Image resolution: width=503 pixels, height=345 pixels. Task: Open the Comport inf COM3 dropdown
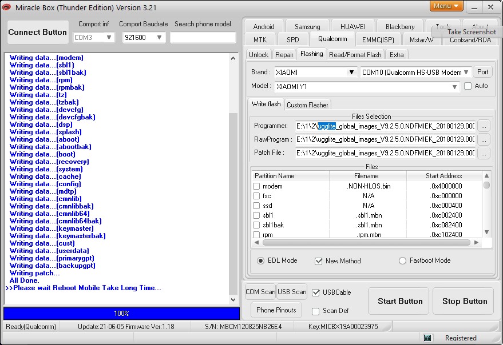coord(109,38)
